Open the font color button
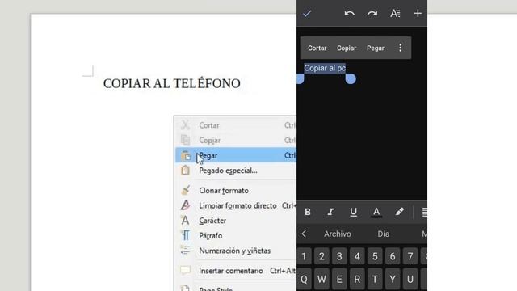 pyautogui.click(x=376, y=212)
